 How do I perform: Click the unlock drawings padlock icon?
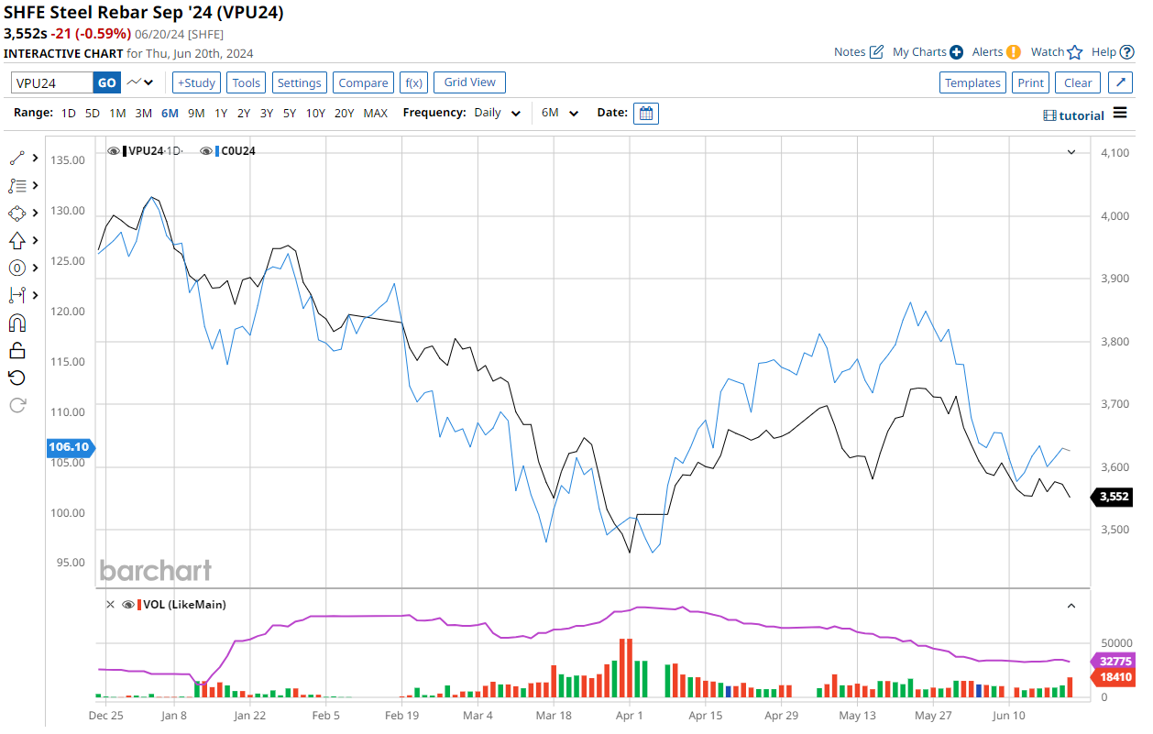tap(17, 350)
